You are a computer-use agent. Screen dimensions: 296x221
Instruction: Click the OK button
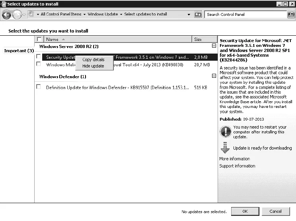click(x=245, y=211)
